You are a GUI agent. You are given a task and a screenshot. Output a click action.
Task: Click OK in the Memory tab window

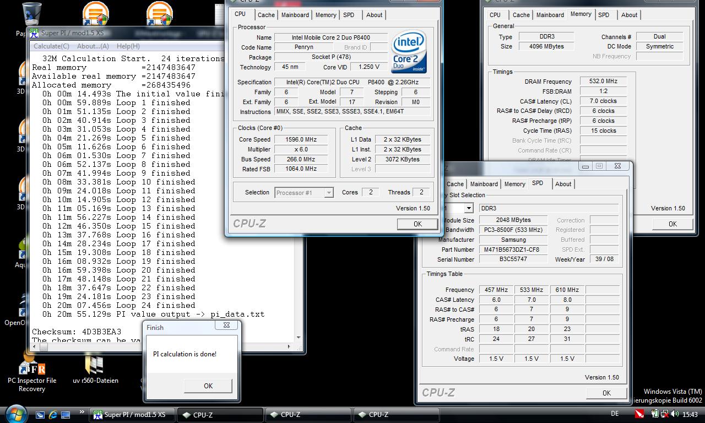(673, 224)
